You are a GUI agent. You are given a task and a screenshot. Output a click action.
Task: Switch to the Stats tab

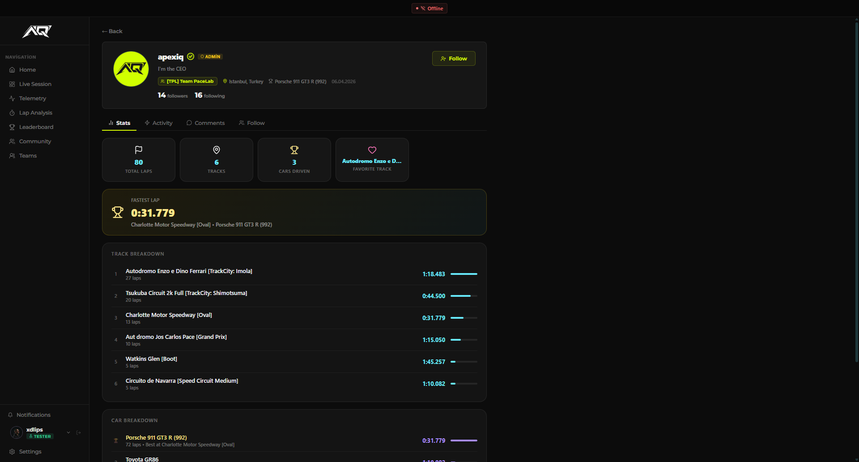(119, 123)
